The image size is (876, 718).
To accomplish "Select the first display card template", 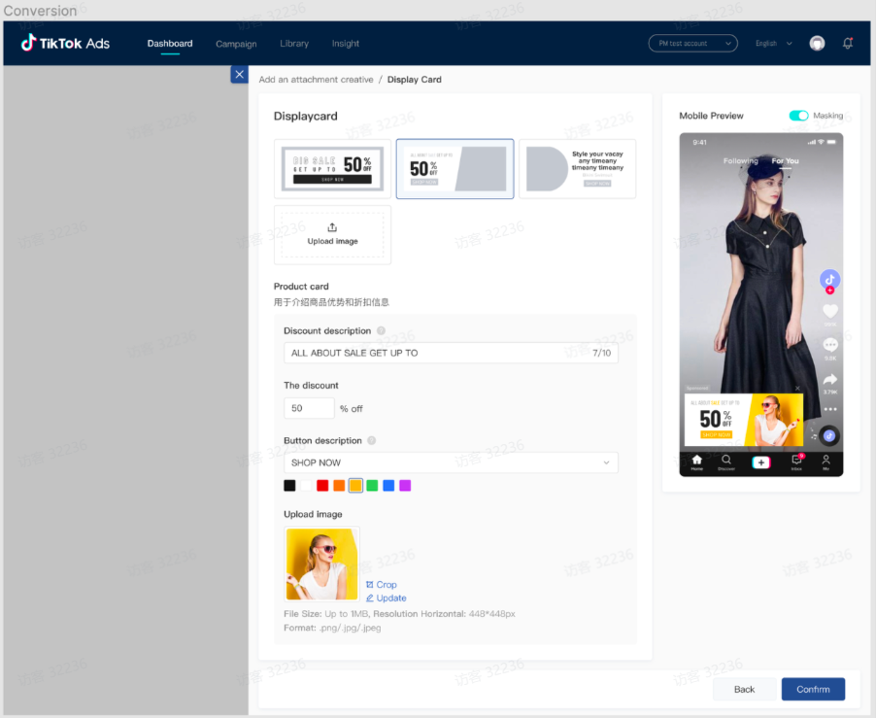I will [332, 167].
